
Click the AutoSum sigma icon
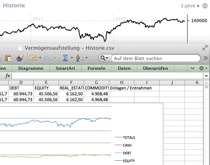click(65, 58)
